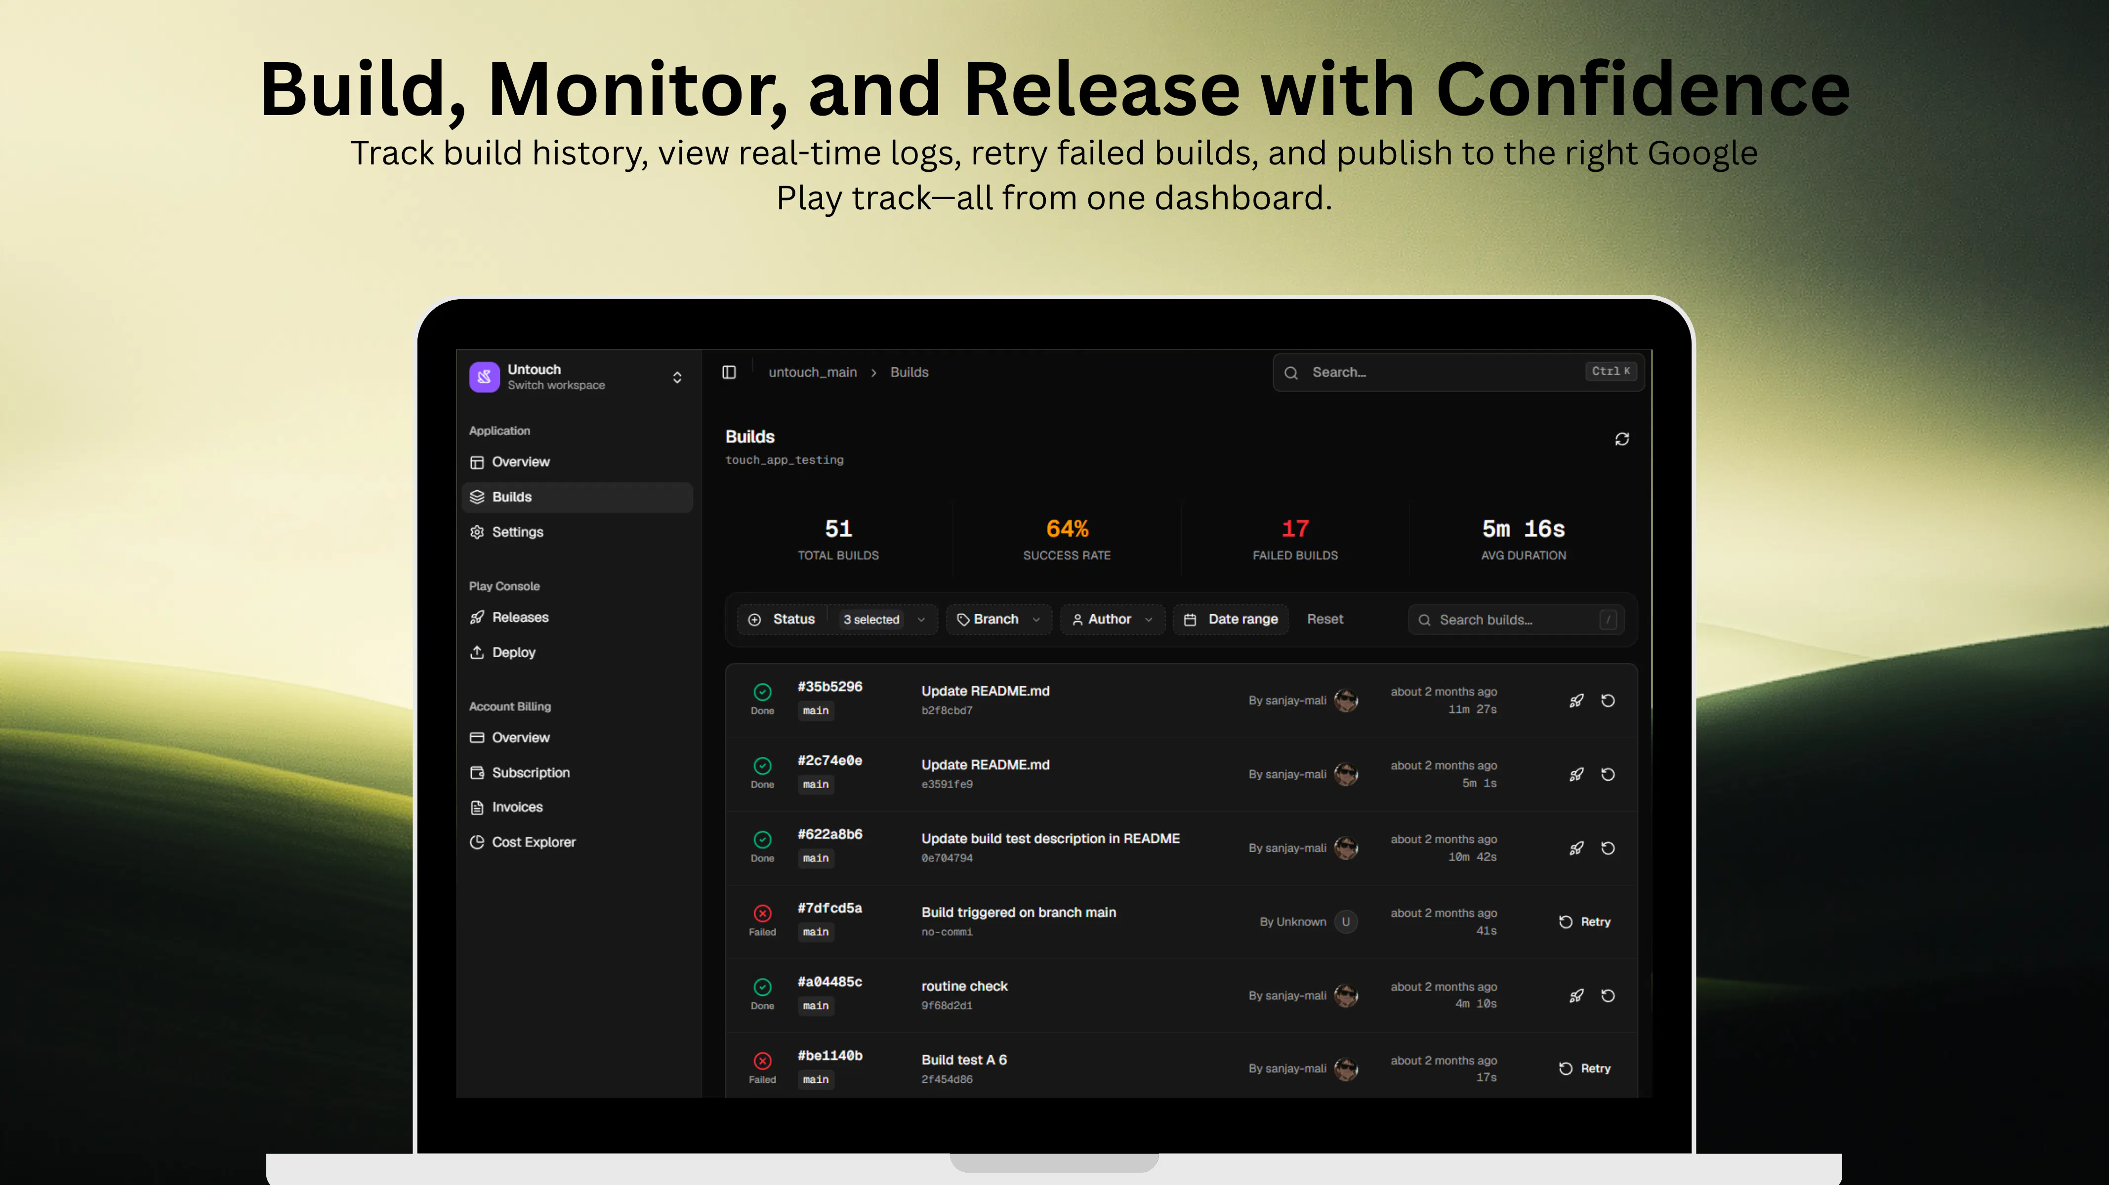Click the rebuild icon for build #622a8b6
Screen dimensions: 2109x1185
[1608, 848]
